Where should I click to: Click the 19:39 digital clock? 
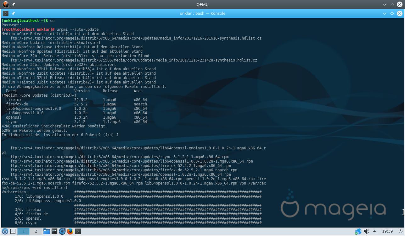(x=387, y=231)
